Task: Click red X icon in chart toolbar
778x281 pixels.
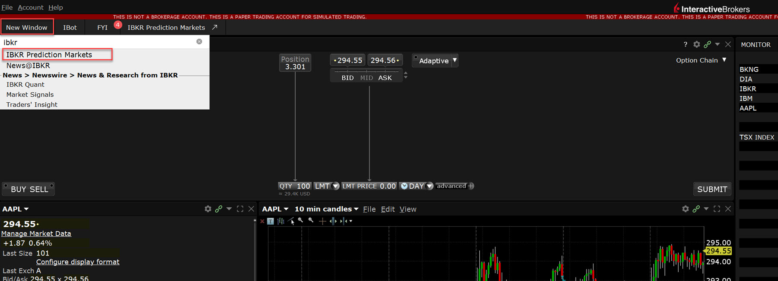Action: 262,221
